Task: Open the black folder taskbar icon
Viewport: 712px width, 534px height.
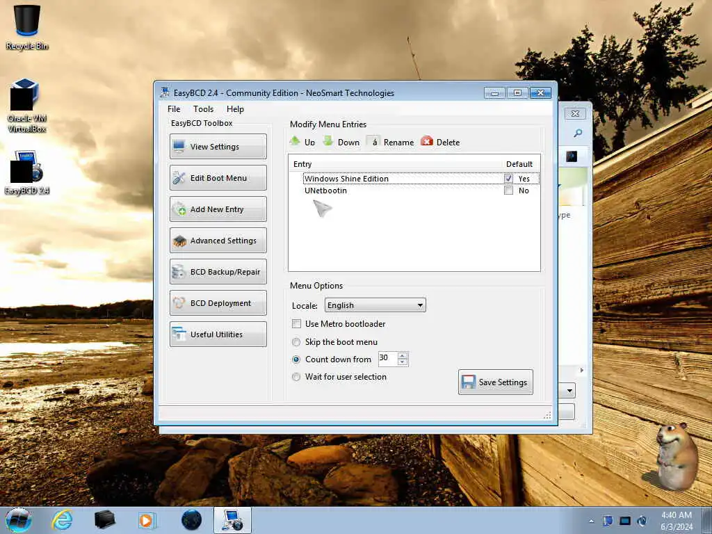Action: [x=105, y=520]
